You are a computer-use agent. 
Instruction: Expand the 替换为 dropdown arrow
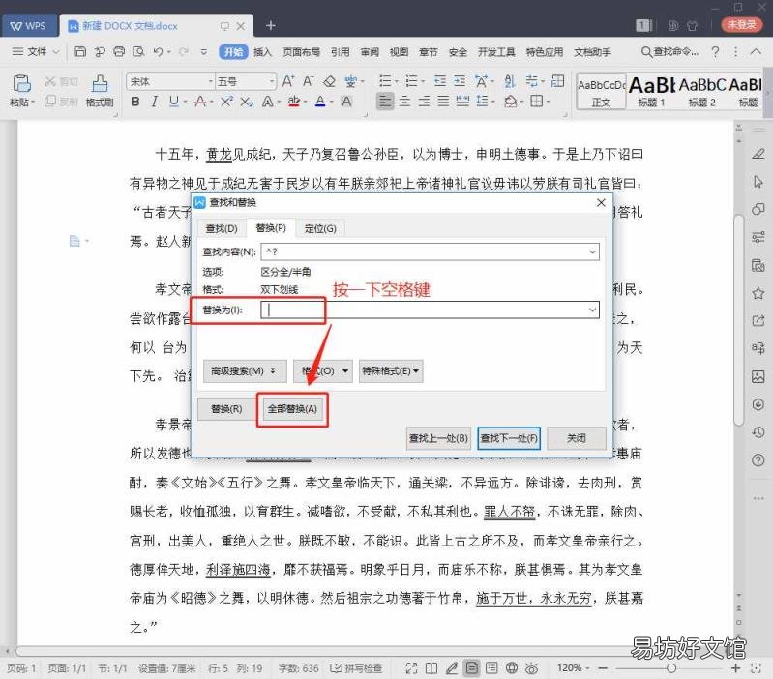pyautogui.click(x=592, y=310)
